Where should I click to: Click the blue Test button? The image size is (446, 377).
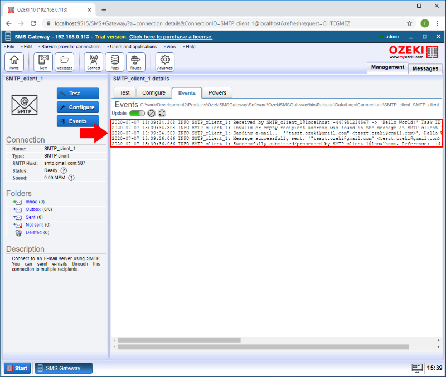(x=78, y=94)
